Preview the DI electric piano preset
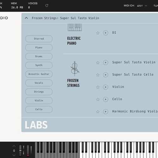Viewport: 158px width, 158px height. 106,33
